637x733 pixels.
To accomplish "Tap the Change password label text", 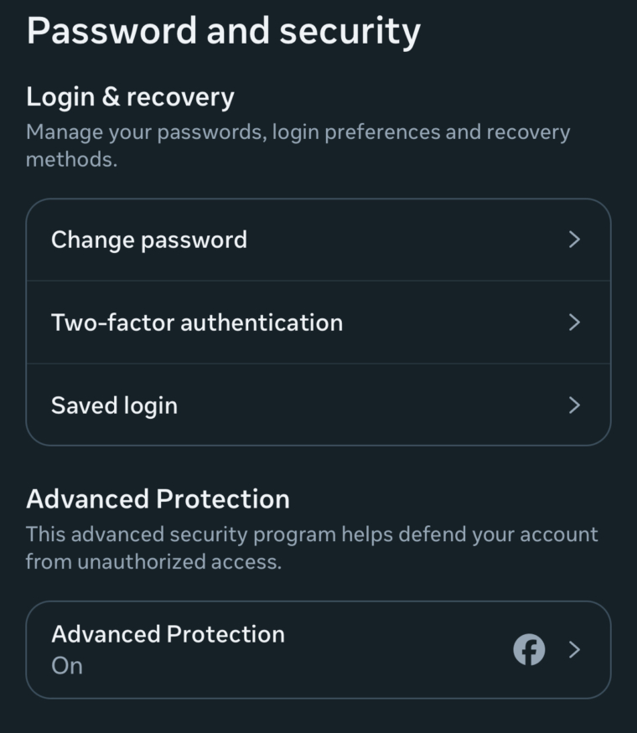I will (x=148, y=240).
